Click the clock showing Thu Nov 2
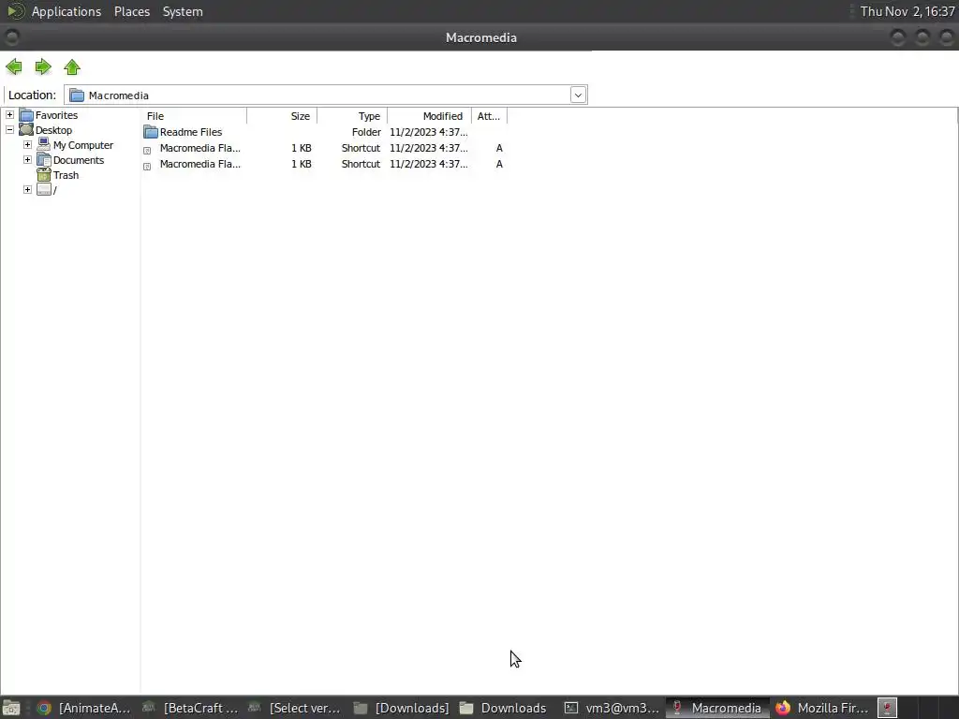The image size is (959, 719). click(907, 11)
